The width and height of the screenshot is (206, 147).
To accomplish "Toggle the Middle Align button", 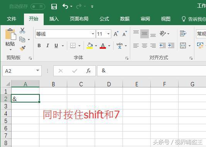I will (145, 34).
